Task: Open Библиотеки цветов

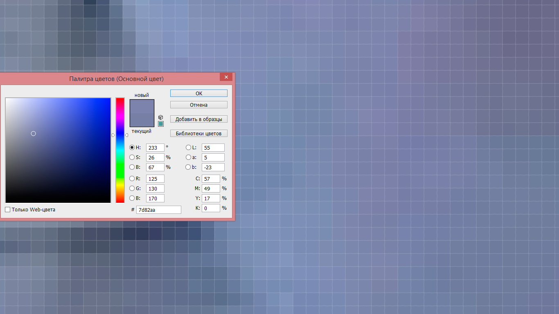Action: click(198, 134)
